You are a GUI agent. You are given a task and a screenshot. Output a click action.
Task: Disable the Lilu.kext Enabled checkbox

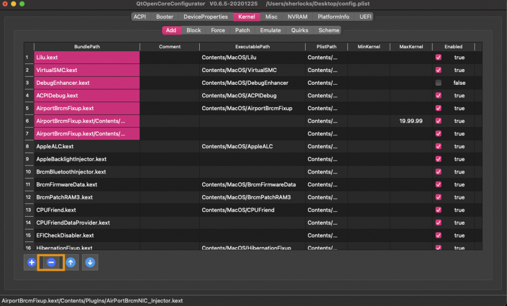[439, 57]
